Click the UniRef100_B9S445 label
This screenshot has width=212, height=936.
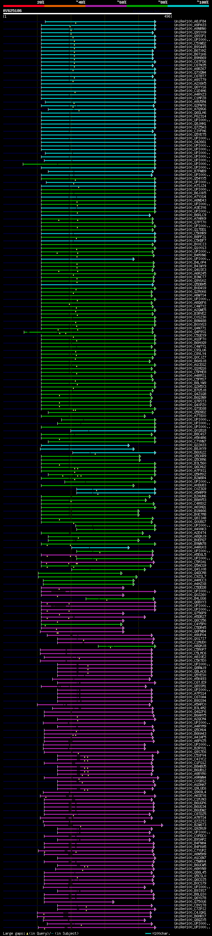tap(190, 47)
